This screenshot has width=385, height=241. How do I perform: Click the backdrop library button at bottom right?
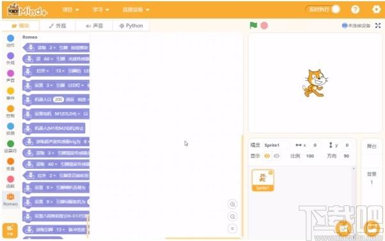click(372, 228)
